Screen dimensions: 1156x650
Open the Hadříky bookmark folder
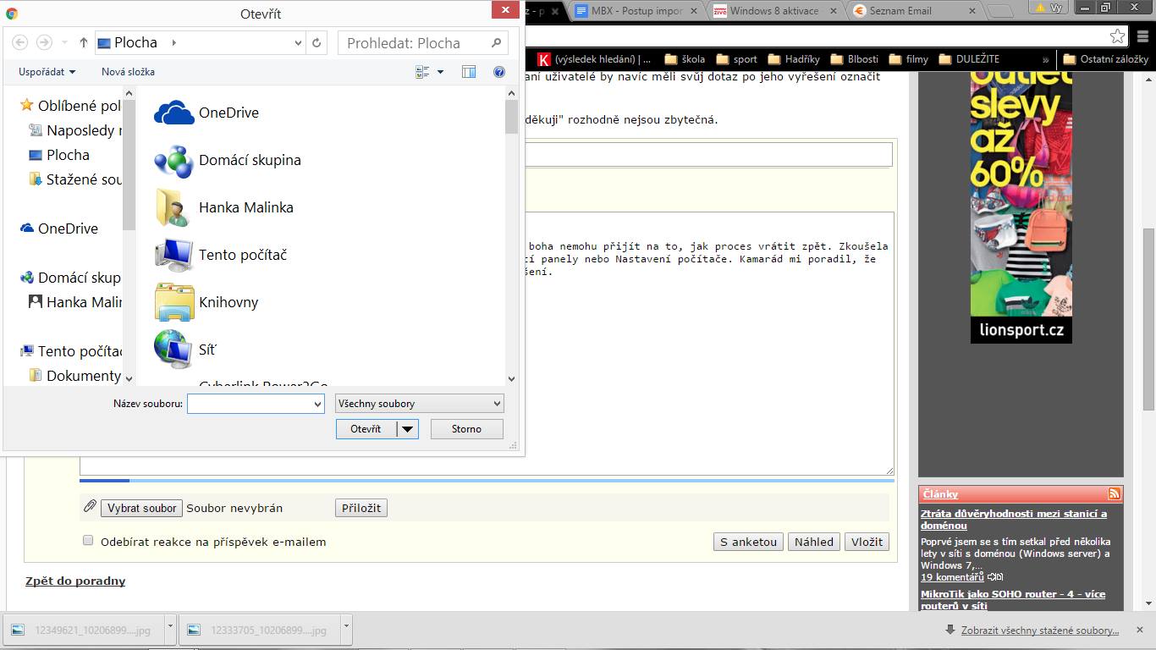pyautogui.click(x=794, y=59)
